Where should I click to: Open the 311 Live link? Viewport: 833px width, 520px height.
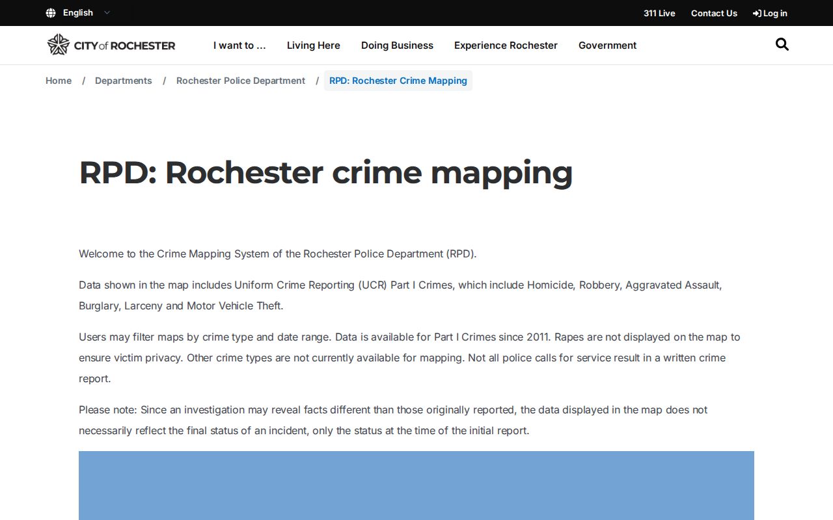tap(659, 13)
